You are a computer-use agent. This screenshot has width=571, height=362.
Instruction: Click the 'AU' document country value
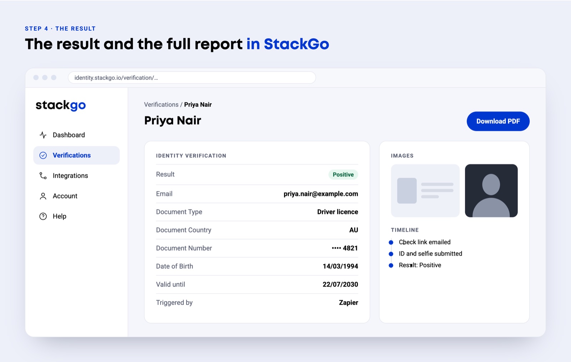tap(354, 230)
